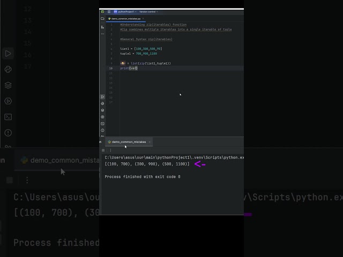Viewport: 343px width, 257px height.
Task: Click the PyCharm logo icon in title bar
Action: click(x=102, y=12)
